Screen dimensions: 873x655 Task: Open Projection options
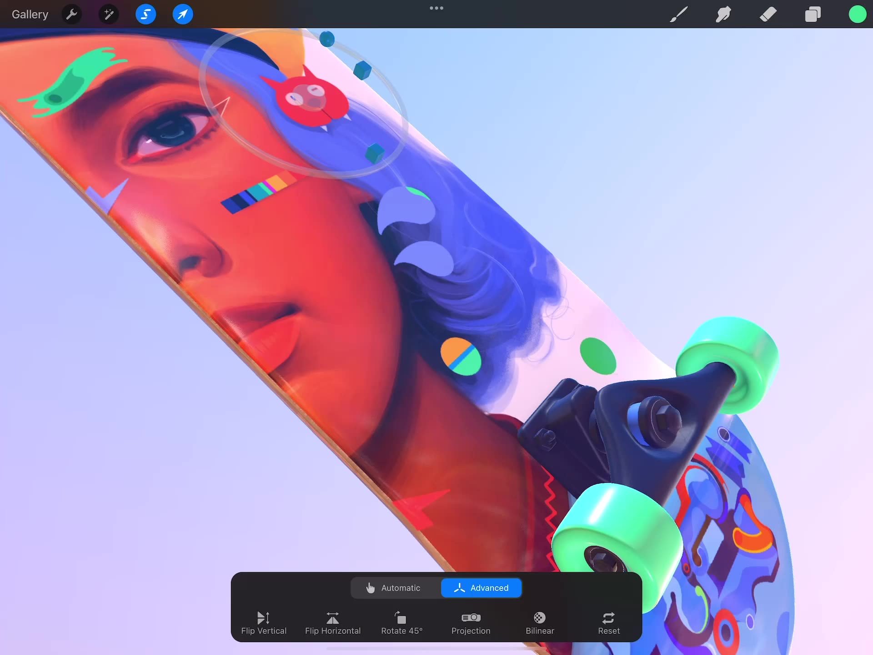click(x=471, y=623)
